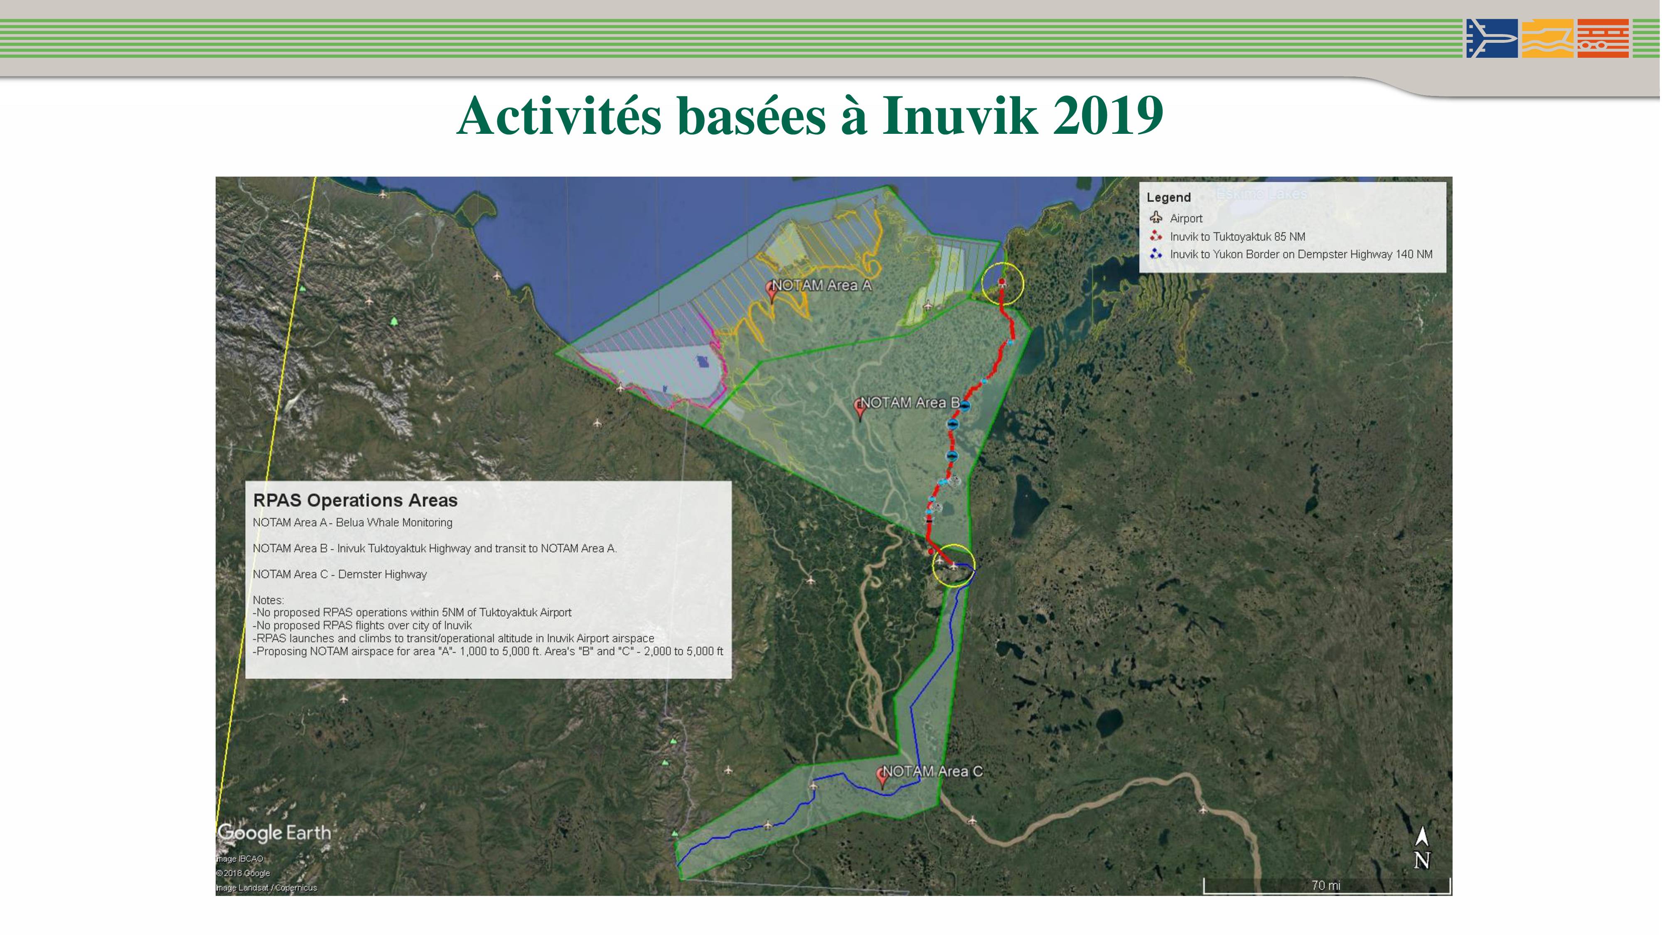Screen dimensions: 1662x935
Task: Select the red pin for NOTAM Area B
Action: click(859, 409)
